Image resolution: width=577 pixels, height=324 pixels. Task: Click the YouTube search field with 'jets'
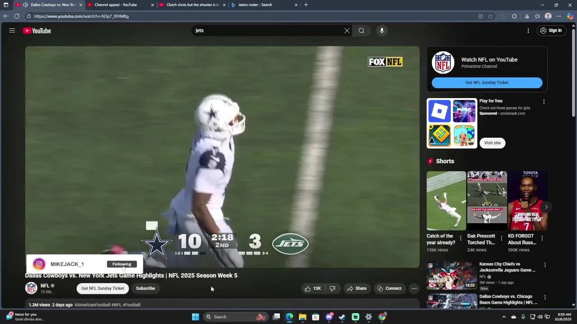268,31
